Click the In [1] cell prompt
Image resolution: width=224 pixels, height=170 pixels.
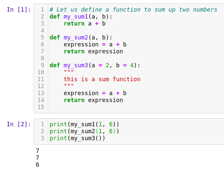19,10
